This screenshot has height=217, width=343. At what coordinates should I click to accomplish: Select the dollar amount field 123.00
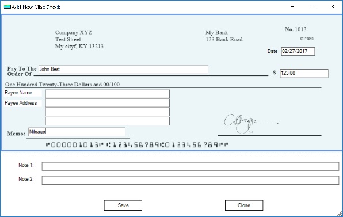(304, 73)
